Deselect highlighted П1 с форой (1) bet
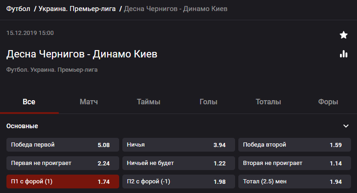The width and height of the screenshot is (357, 193). pos(63,182)
